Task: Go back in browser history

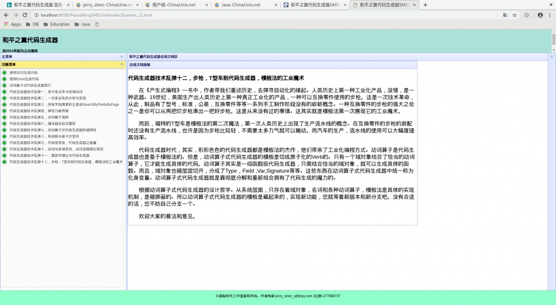Action: [x=6, y=15]
